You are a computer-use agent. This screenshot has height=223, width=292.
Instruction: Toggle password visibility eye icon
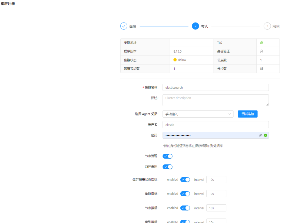tap(261, 135)
